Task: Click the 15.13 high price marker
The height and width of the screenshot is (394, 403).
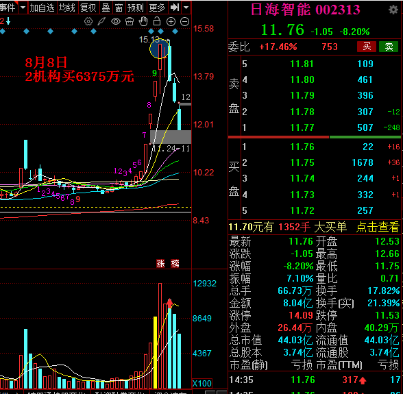Action: point(149,39)
